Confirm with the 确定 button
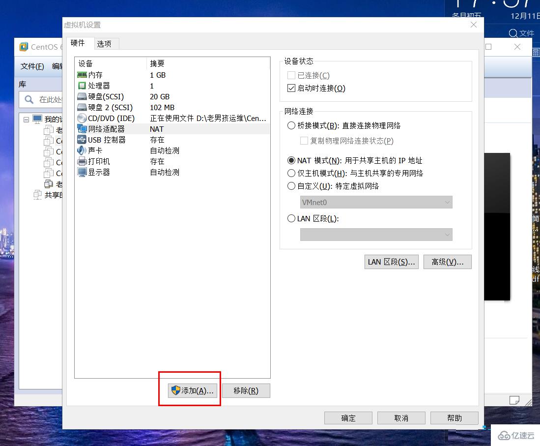The width and height of the screenshot is (540, 446). [348, 418]
